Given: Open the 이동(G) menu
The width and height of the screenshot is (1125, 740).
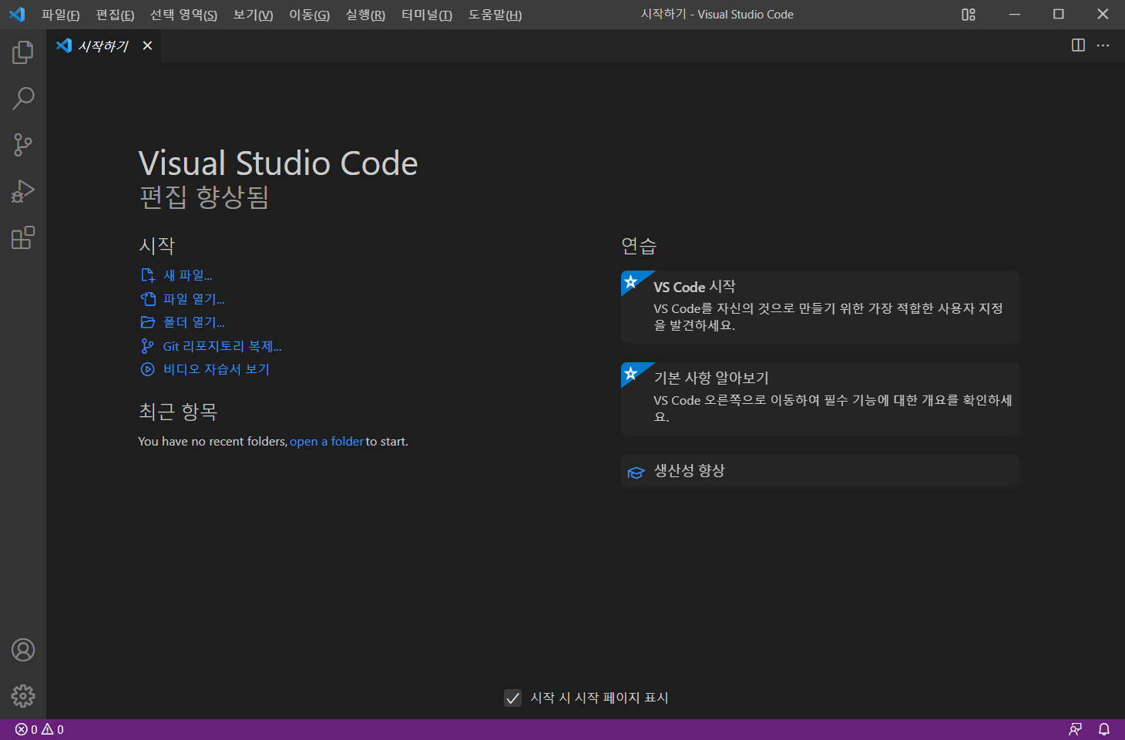Looking at the screenshot, I should (309, 15).
